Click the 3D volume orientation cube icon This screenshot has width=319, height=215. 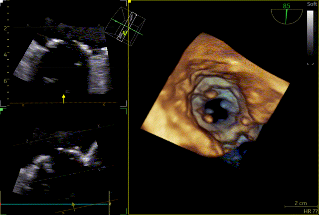click(x=127, y=24)
